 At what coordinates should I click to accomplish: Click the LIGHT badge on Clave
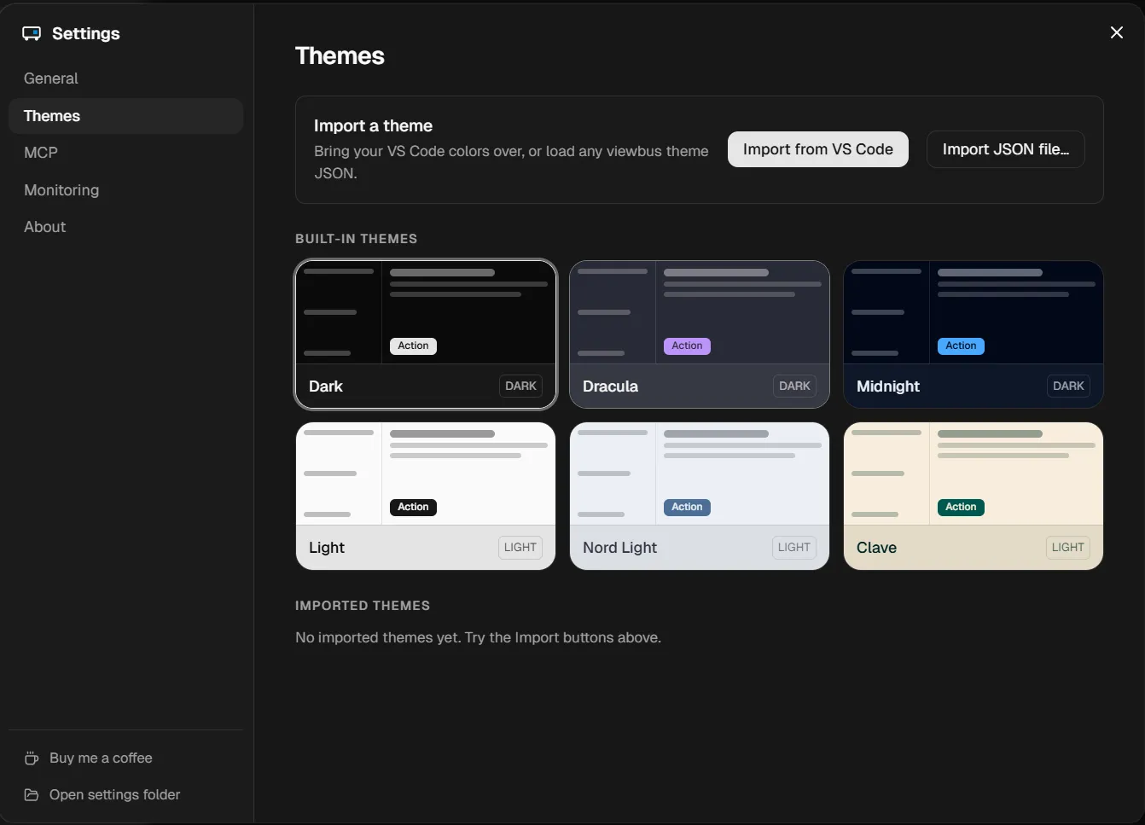point(1068,547)
